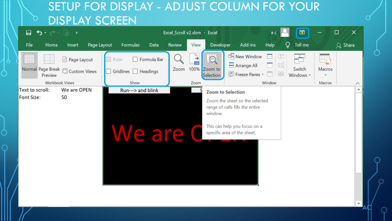Image resolution: width=392 pixels, height=221 pixels.
Task: Click the Save icon in title bar
Action: tap(29, 33)
